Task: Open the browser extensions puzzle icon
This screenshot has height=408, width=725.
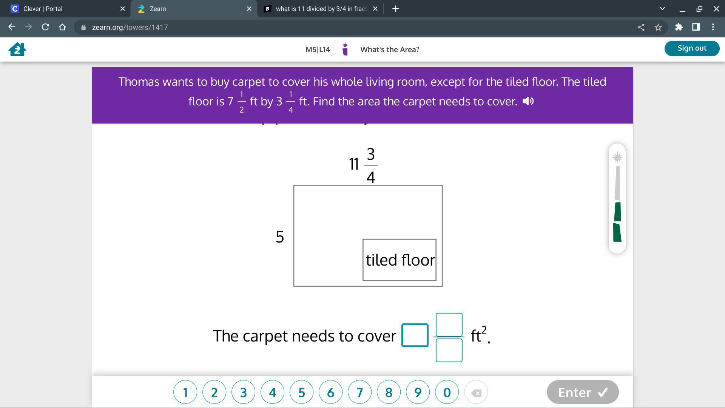Action: click(679, 27)
